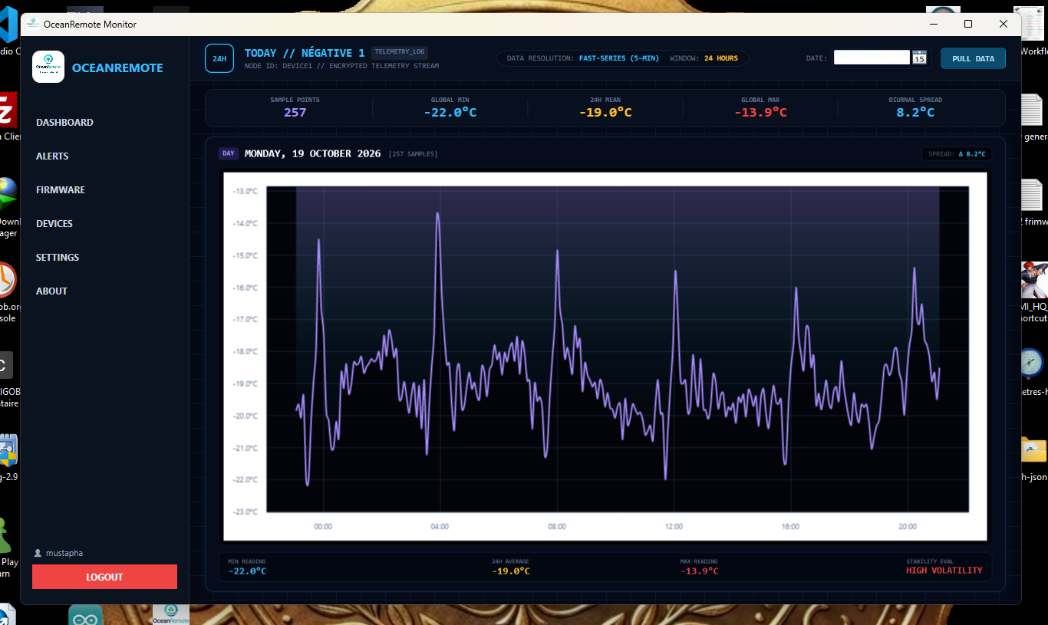Open the Visual Studio Code desktop icon
1048x625 pixels.
click(x=8, y=25)
